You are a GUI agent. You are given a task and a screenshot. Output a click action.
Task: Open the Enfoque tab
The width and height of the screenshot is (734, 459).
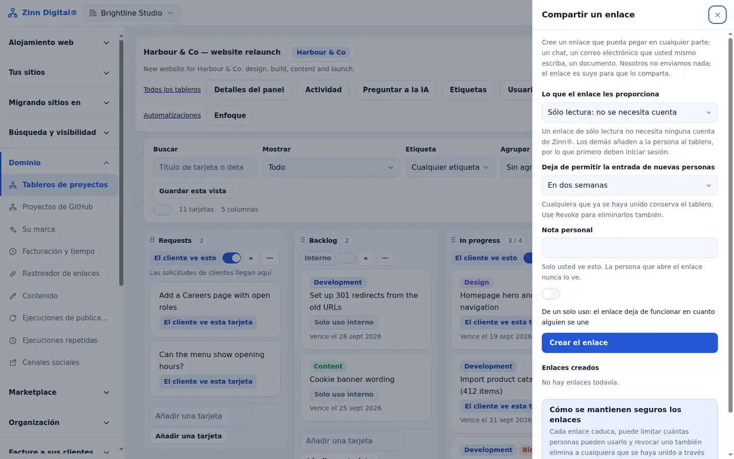tap(230, 115)
